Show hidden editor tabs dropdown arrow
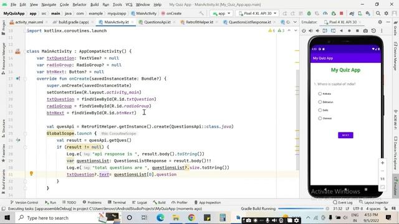This screenshot has width=399, height=224. (295, 22)
